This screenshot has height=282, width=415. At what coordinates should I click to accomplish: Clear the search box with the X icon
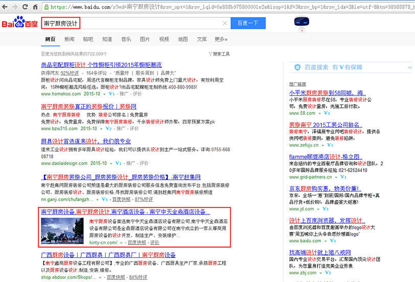pyautogui.click(x=225, y=24)
